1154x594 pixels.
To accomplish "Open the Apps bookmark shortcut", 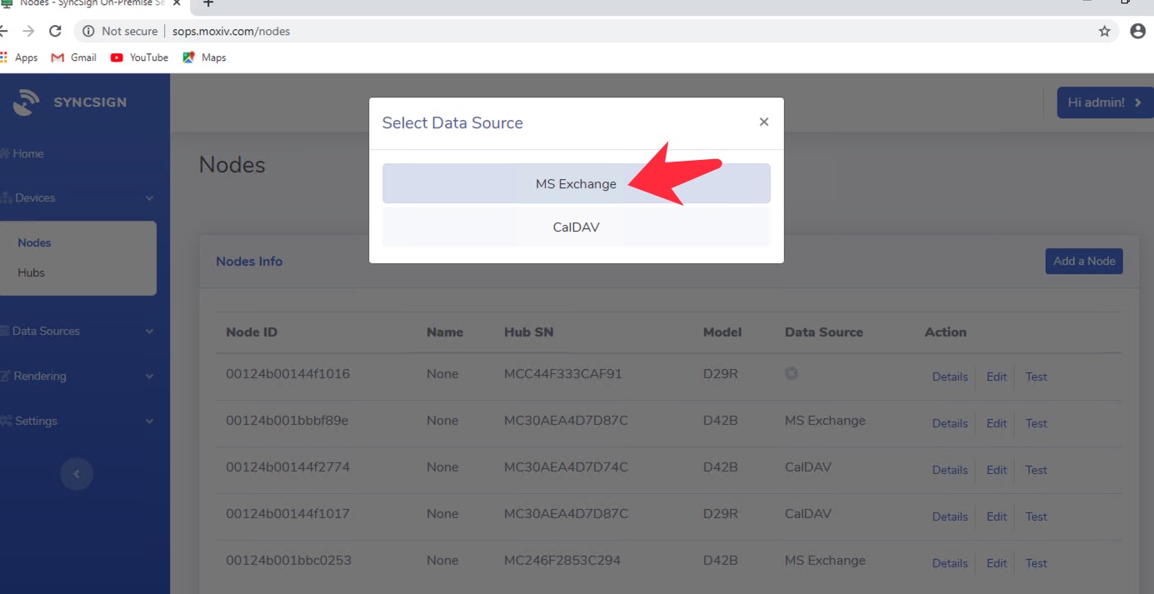I will pos(20,57).
